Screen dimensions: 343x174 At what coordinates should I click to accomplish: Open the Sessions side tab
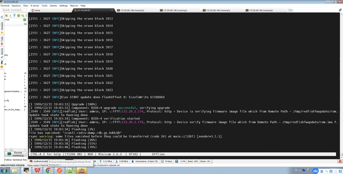coord(2,28)
